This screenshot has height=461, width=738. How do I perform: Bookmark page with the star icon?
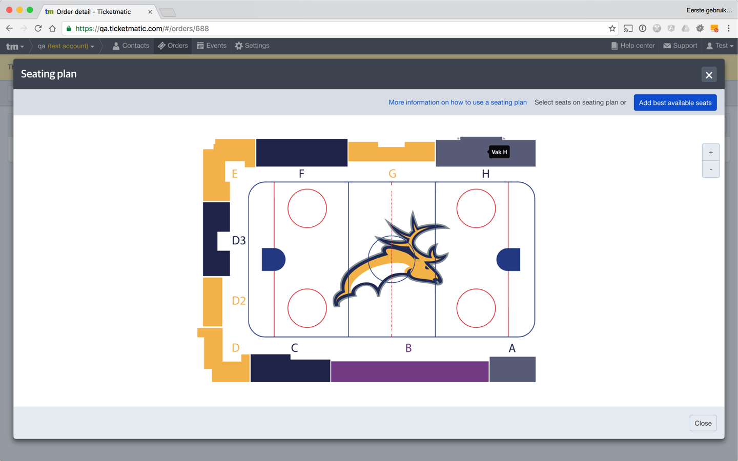[612, 28]
